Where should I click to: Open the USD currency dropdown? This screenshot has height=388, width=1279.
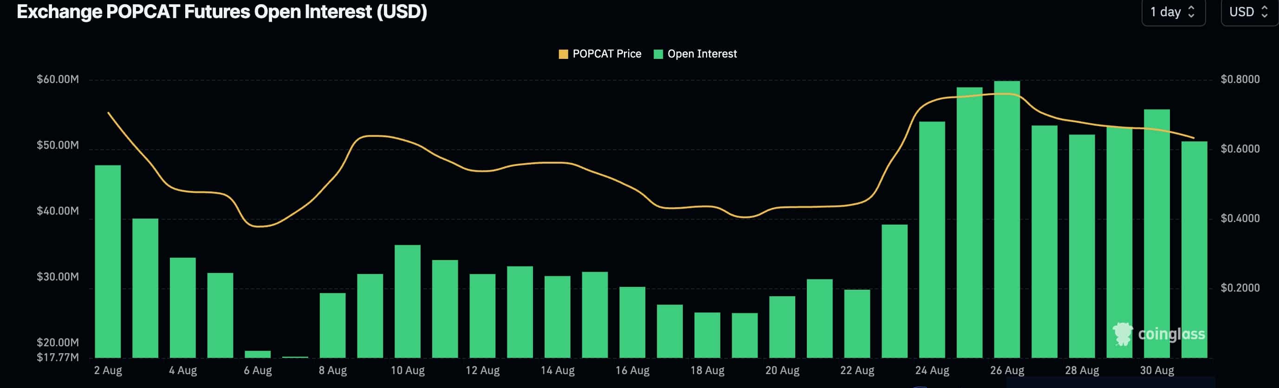(x=1250, y=12)
